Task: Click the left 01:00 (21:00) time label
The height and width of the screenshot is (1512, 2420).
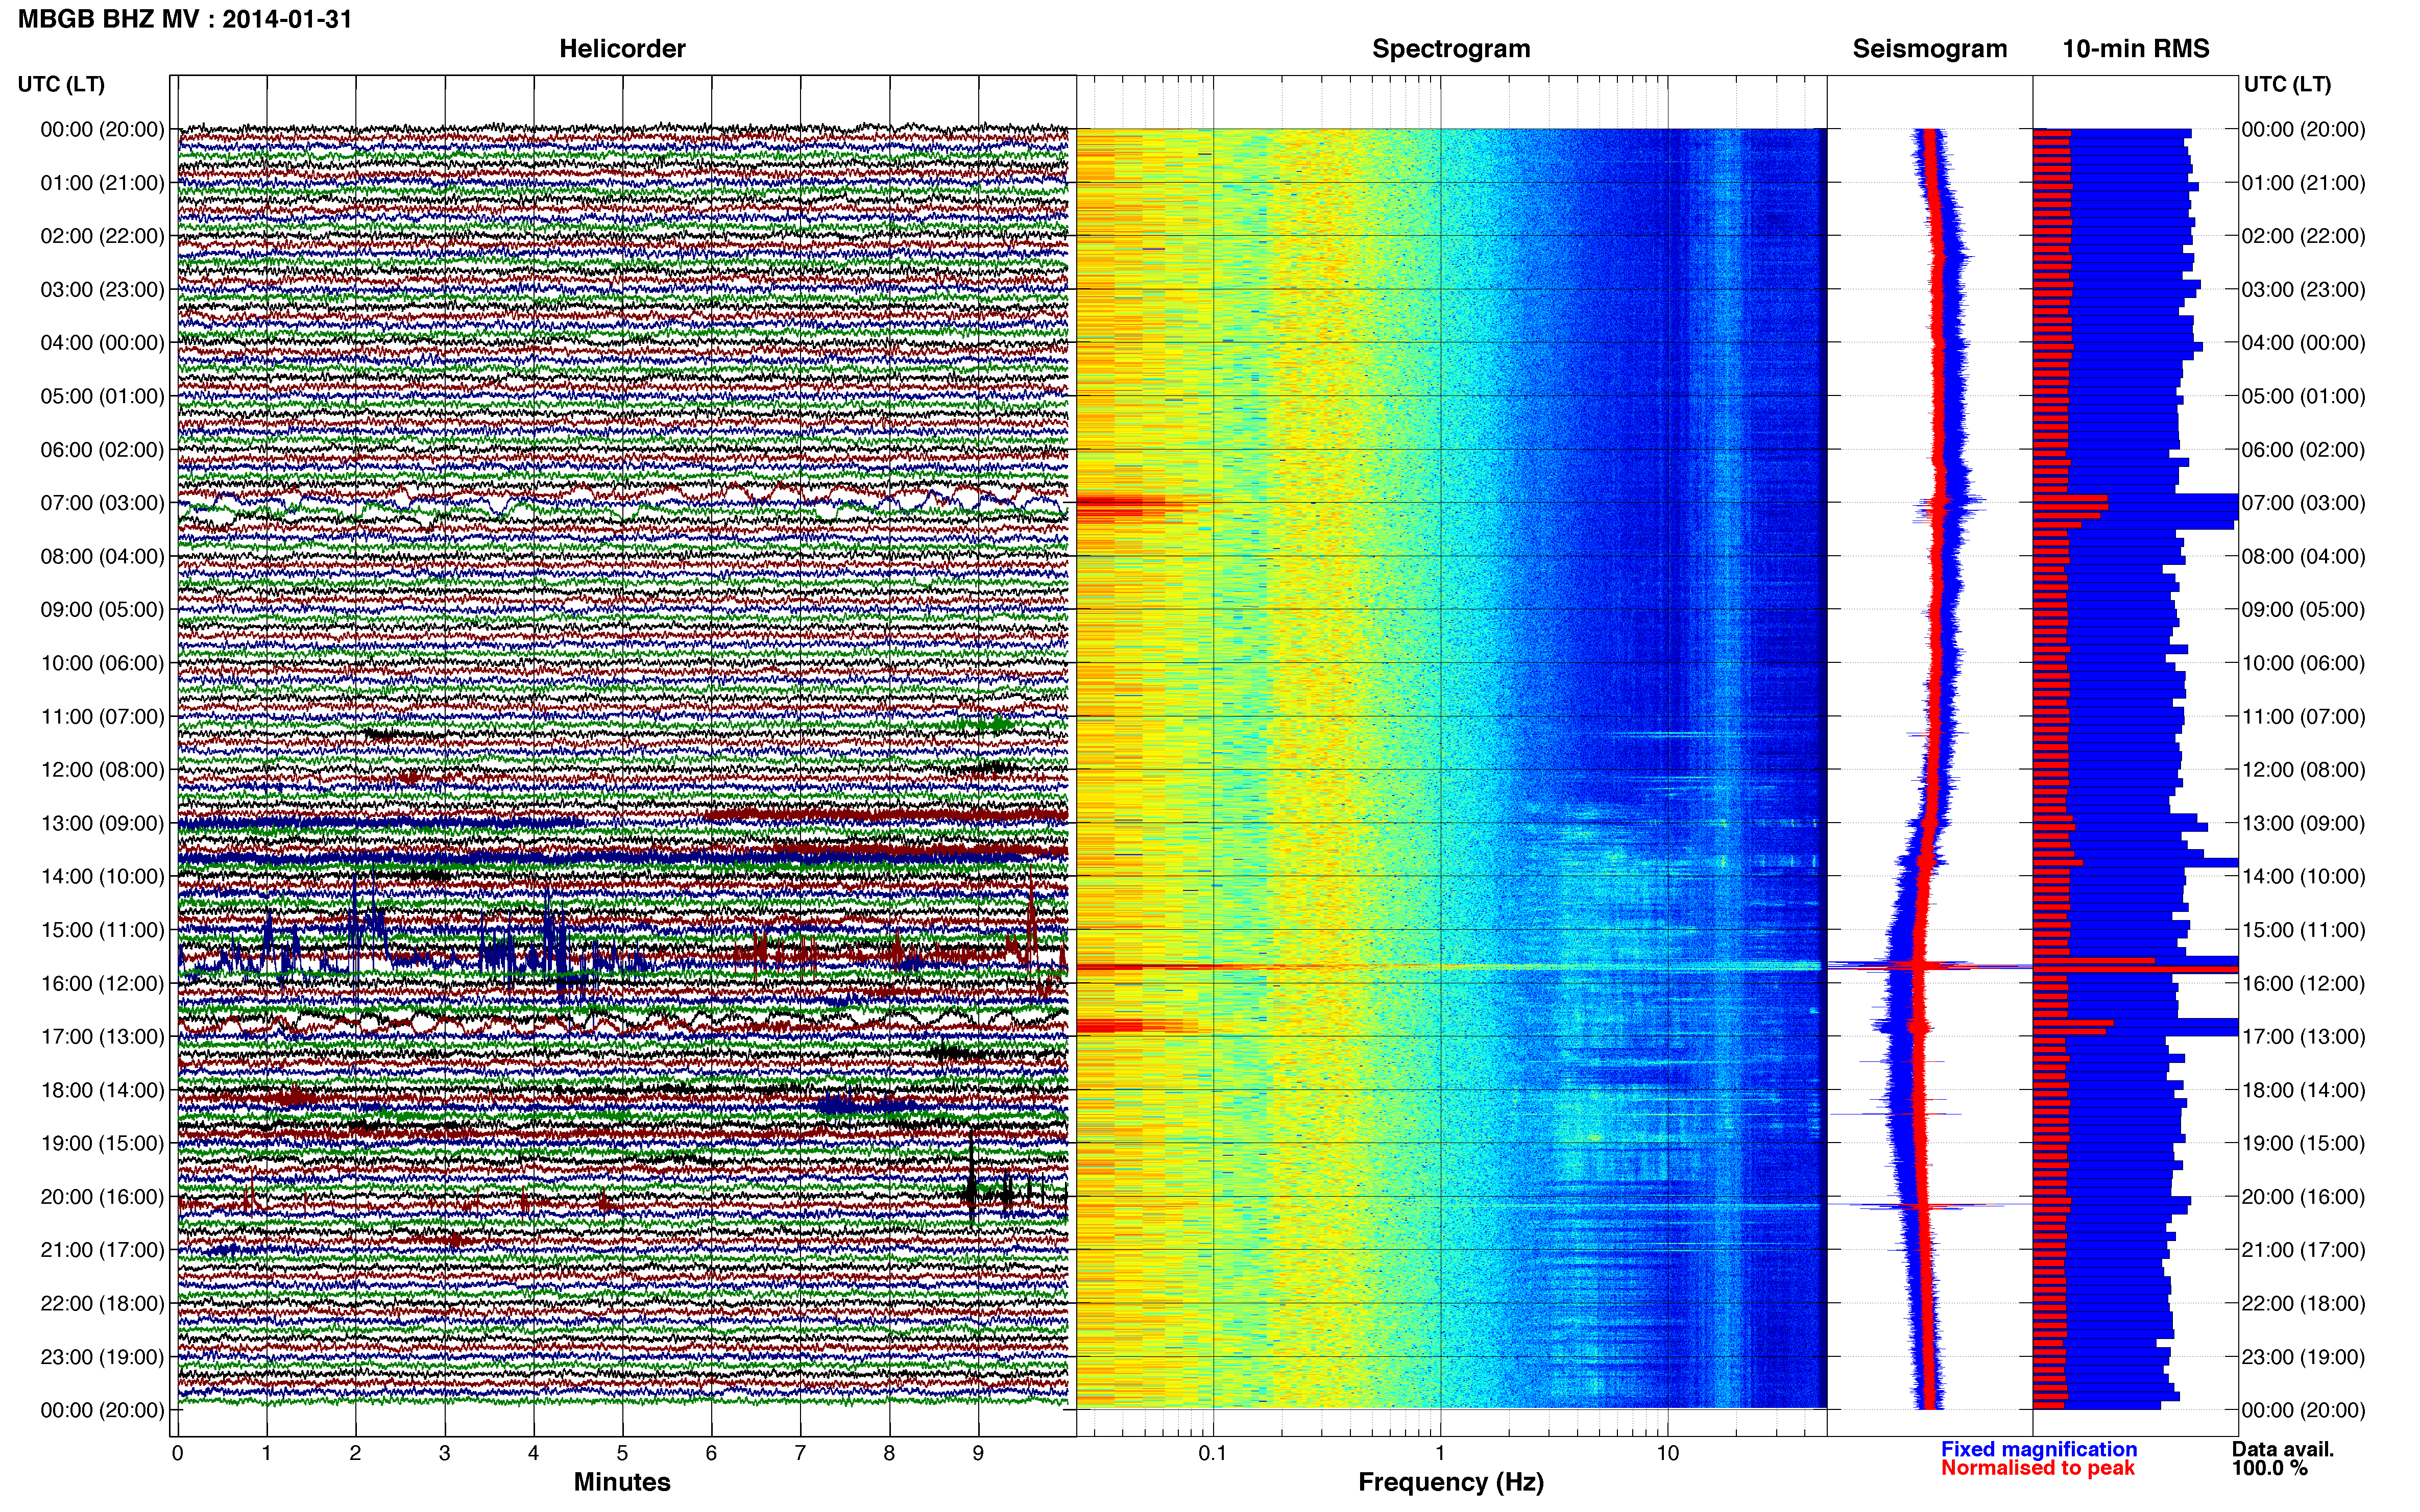Action: coord(102,183)
